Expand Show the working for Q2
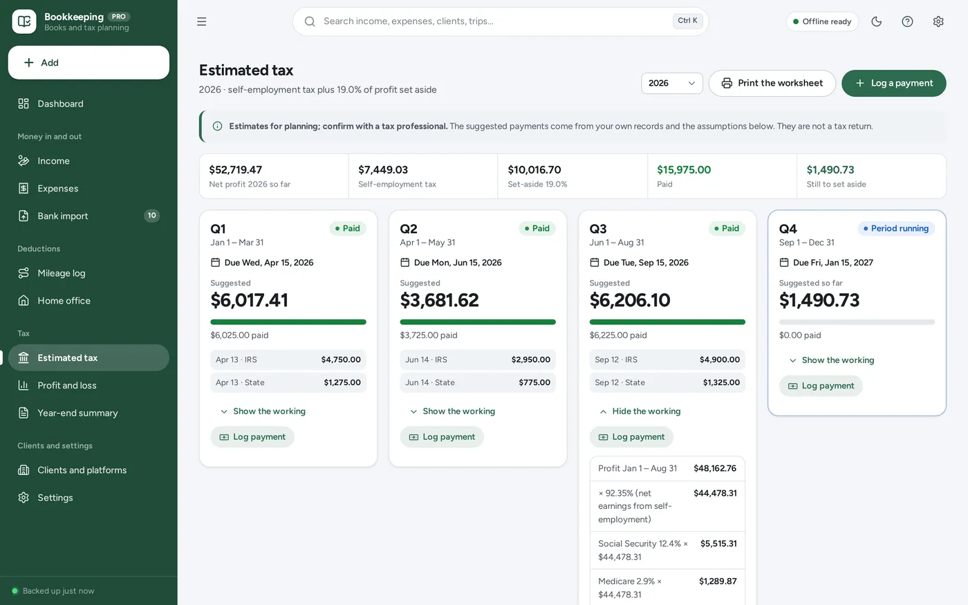The width and height of the screenshot is (968, 605). [452, 411]
